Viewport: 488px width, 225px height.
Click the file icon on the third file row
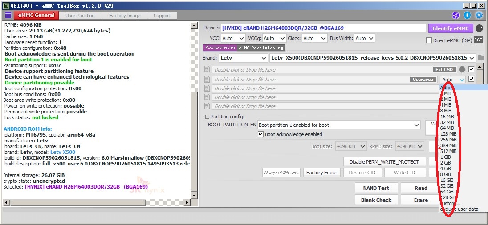(207, 88)
